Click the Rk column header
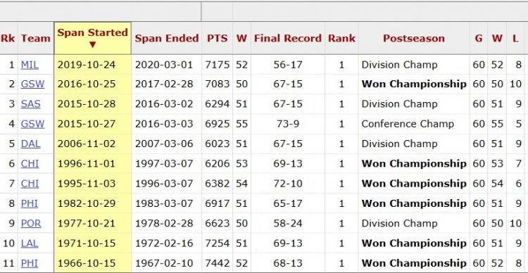Screen dimensions: 528x273 coord(8,39)
